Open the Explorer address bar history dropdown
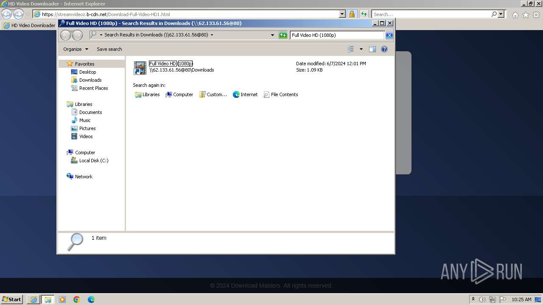 (272, 35)
